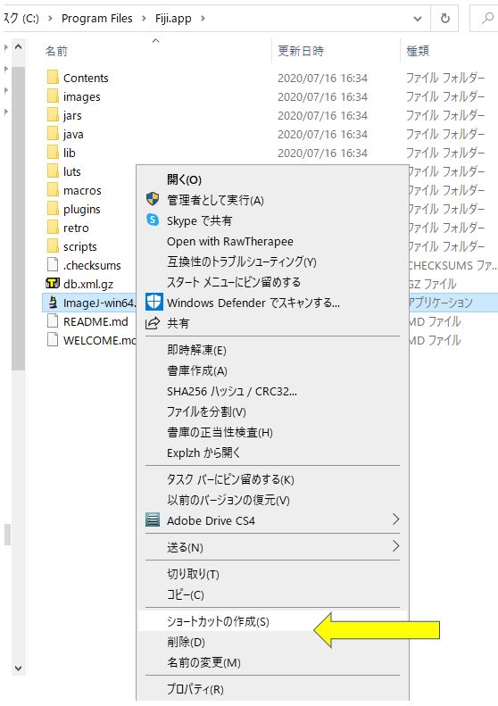Click the lib folder icon
Viewport: 498px width, 706px height.
(53, 153)
